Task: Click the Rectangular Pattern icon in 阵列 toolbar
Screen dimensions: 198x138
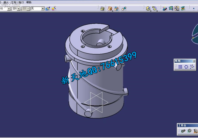Action: tap(180, 67)
